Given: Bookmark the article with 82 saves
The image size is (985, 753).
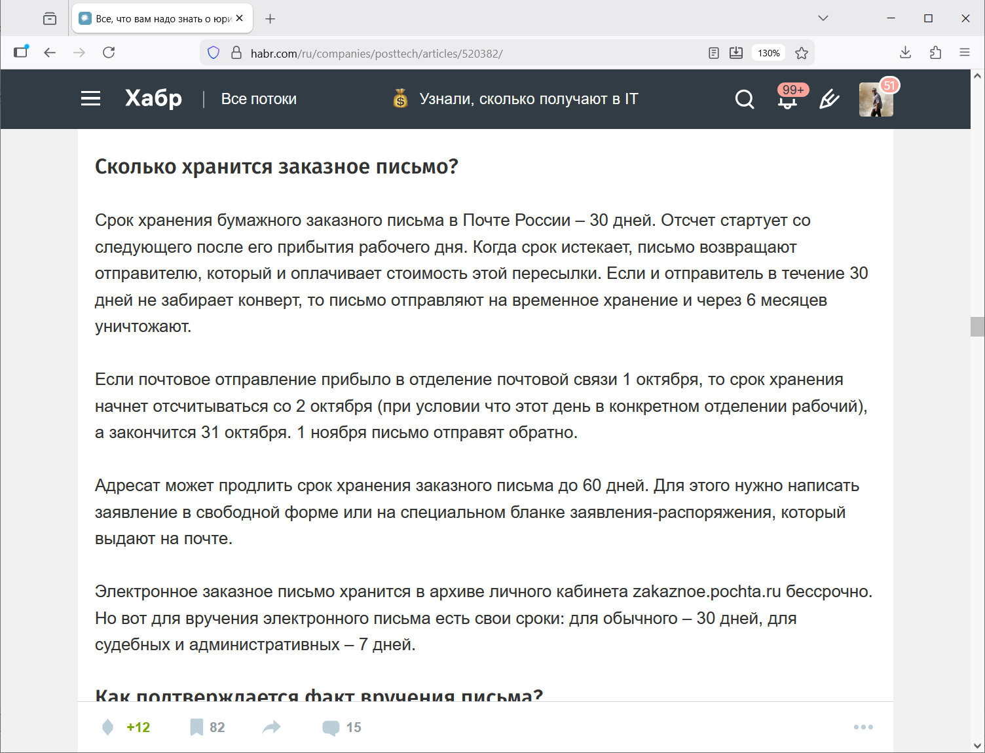Looking at the screenshot, I should (196, 727).
